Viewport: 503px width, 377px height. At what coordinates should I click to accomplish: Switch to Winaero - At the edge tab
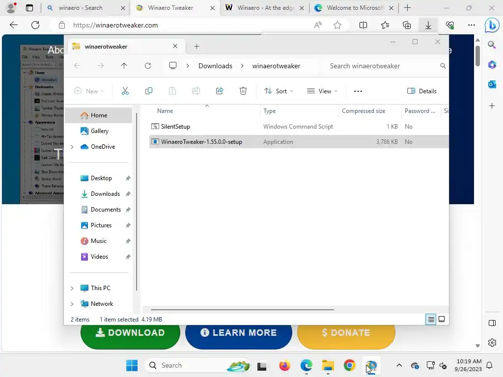pos(265,8)
